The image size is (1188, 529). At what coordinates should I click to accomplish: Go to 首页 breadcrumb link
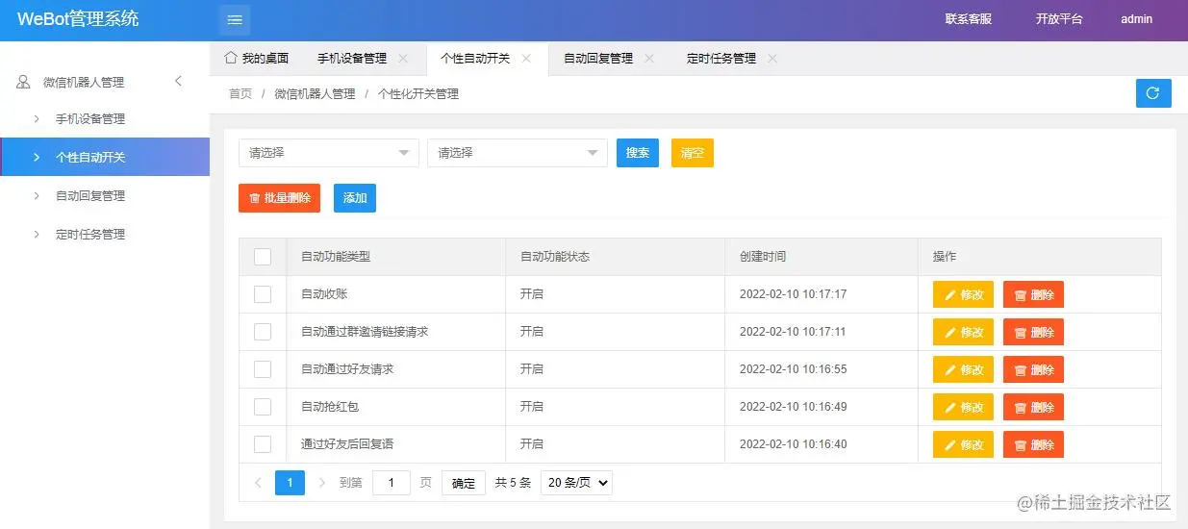click(x=240, y=94)
